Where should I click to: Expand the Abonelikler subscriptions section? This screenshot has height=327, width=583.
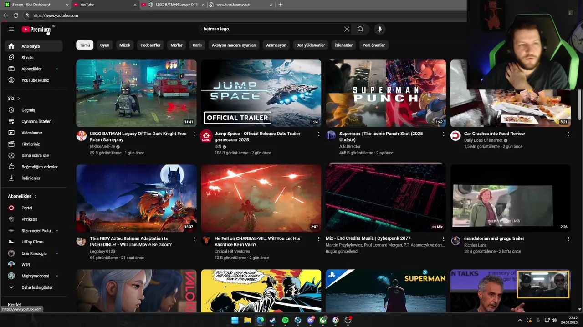point(22,196)
